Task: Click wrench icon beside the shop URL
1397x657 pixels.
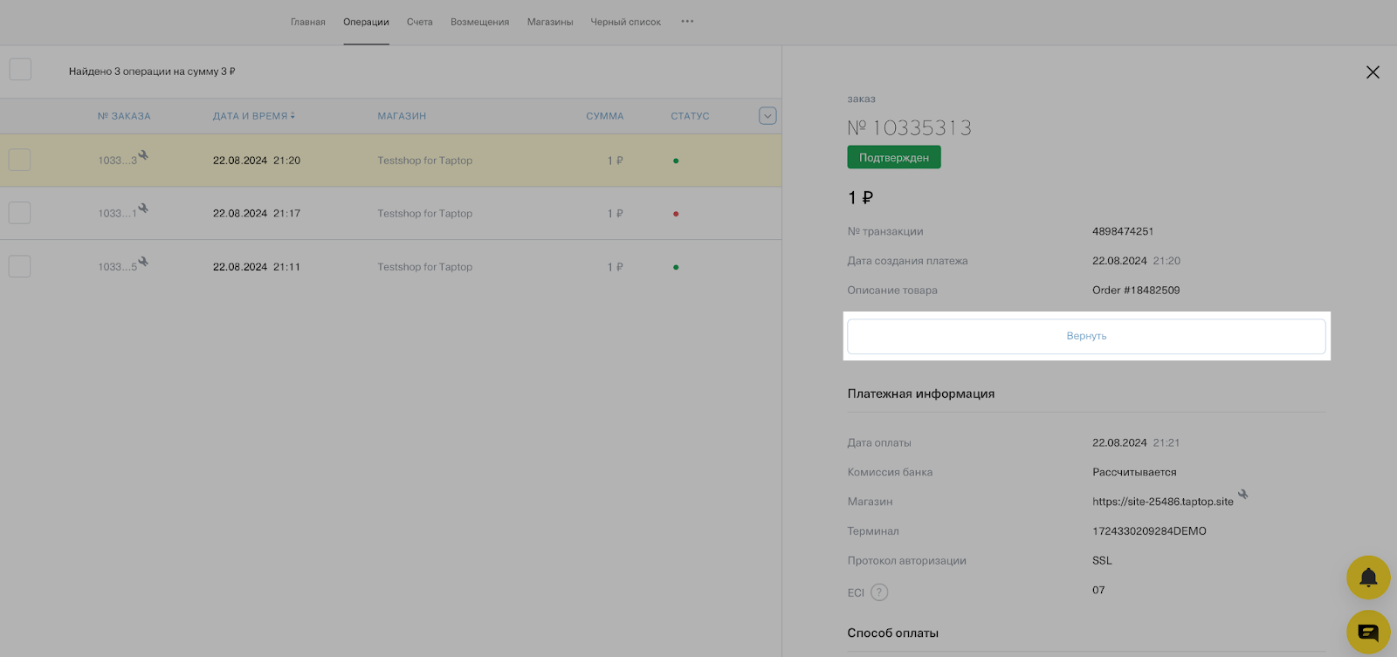Action: [x=1243, y=495]
